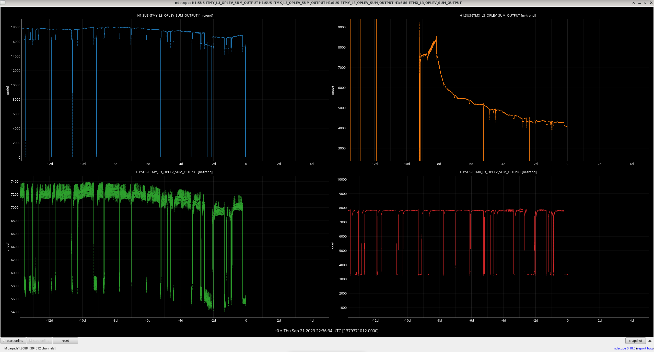Click the 4d x-axis tick on ITMX plot
Viewport: 654px width, 352px height.
pyautogui.click(x=632, y=164)
